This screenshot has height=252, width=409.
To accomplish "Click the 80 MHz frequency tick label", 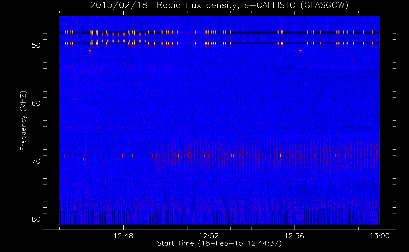I will tap(36, 219).
